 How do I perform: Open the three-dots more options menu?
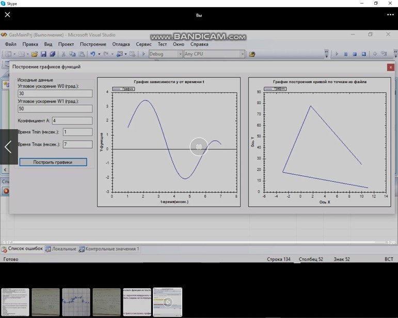[x=390, y=15]
